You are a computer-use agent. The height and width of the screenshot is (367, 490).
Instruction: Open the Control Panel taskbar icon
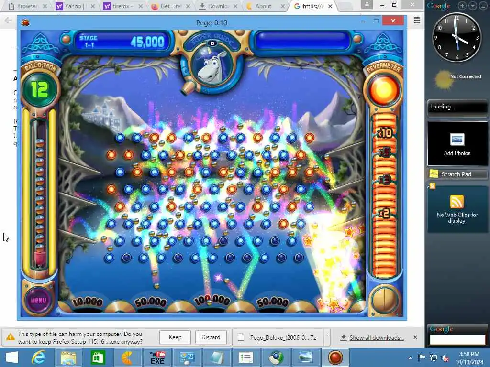tap(187, 357)
